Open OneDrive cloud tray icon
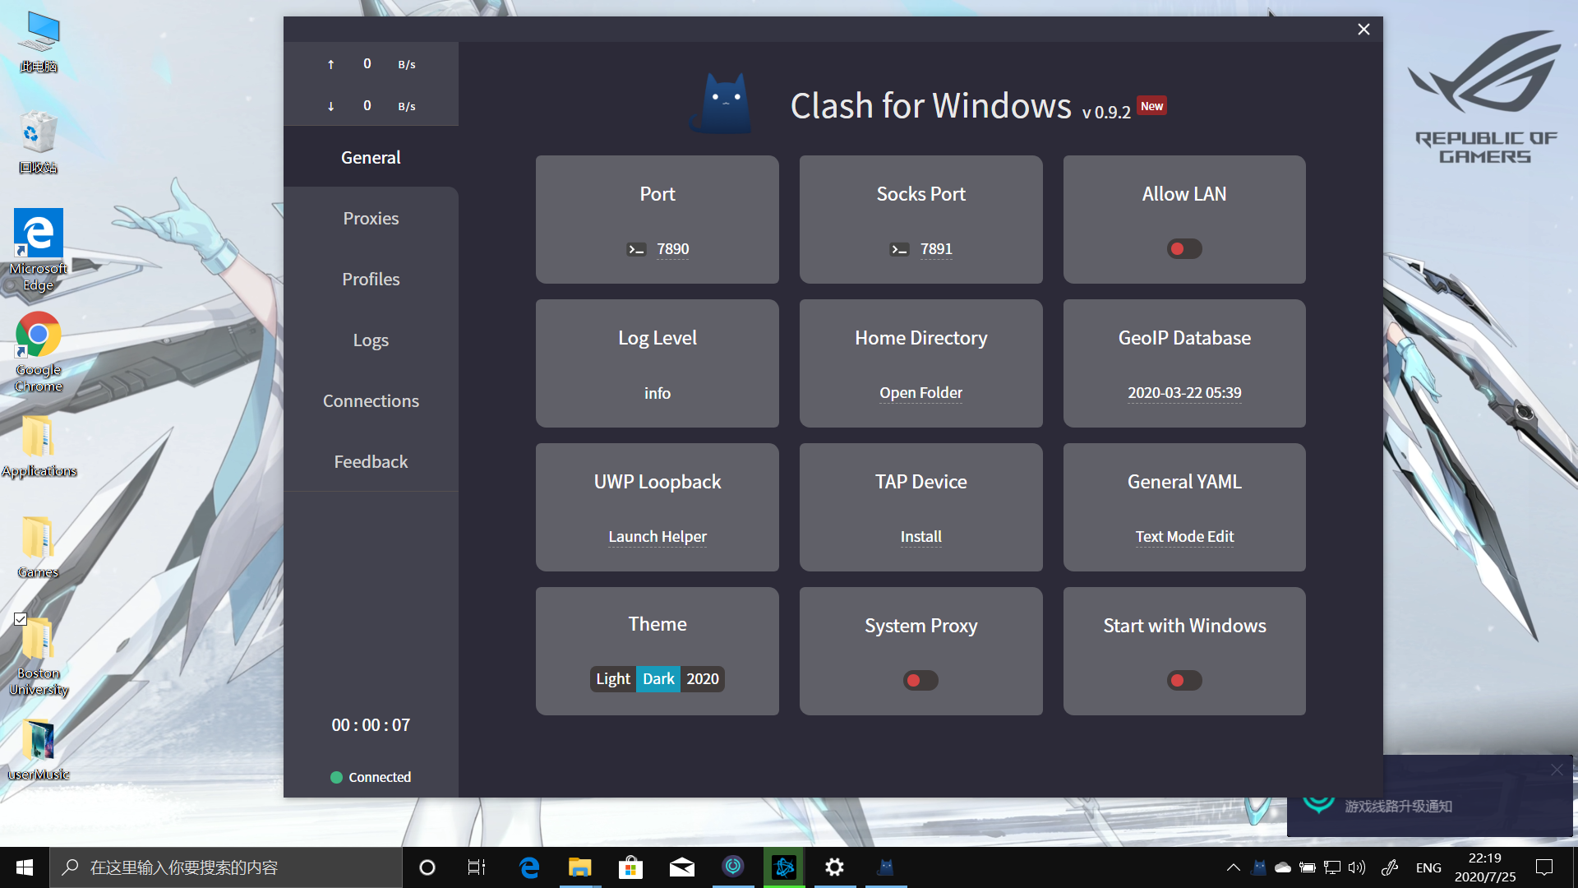Image resolution: width=1578 pixels, height=888 pixels. (1283, 867)
